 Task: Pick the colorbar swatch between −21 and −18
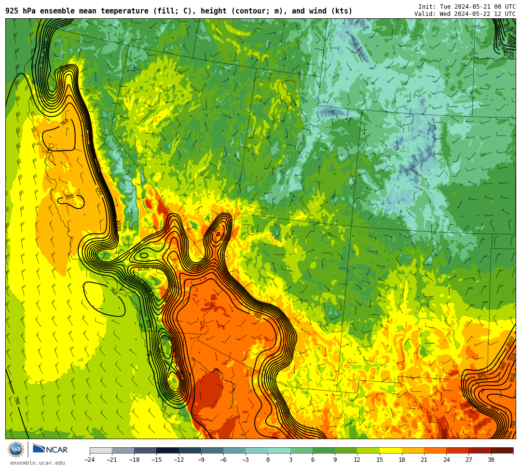[123, 450]
